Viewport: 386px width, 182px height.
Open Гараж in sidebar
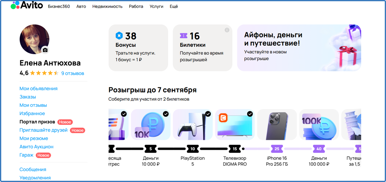26,155
